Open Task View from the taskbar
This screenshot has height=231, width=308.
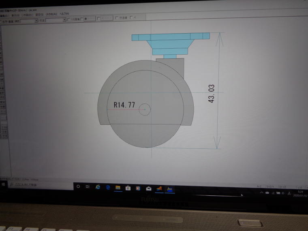click(x=88, y=186)
